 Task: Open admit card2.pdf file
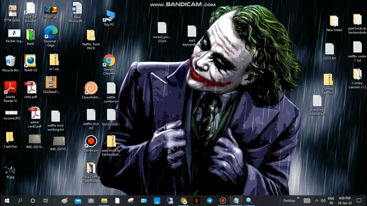[35, 118]
